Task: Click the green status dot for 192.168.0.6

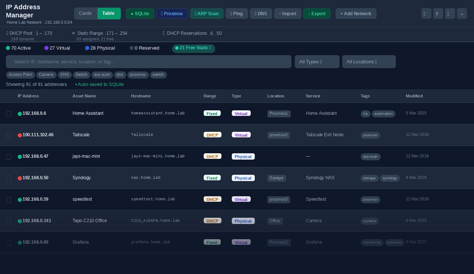Action: click(20, 114)
